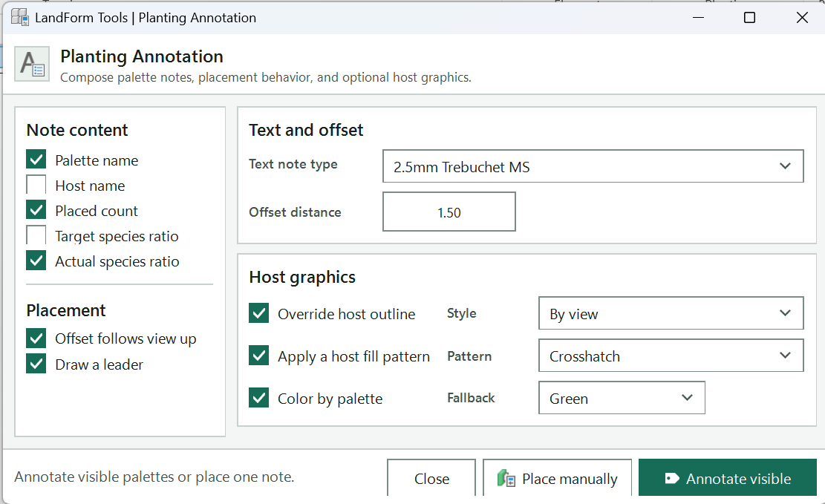Click the 'Compose palette notes' description text

pos(266,77)
